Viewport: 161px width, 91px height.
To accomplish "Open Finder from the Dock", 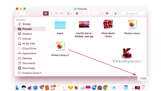I will click(x=18, y=88).
